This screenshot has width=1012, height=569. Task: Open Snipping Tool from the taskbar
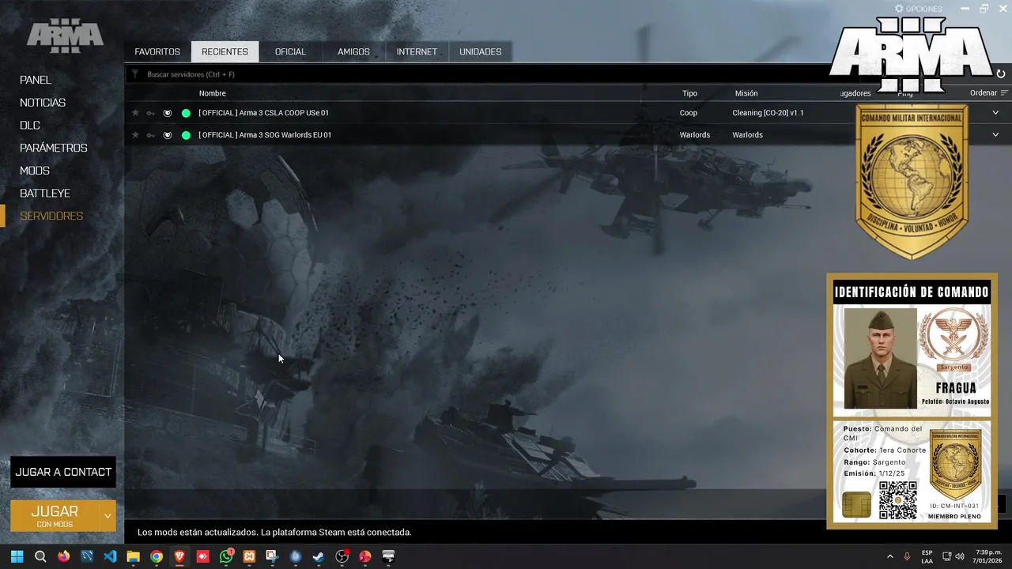[x=272, y=556]
